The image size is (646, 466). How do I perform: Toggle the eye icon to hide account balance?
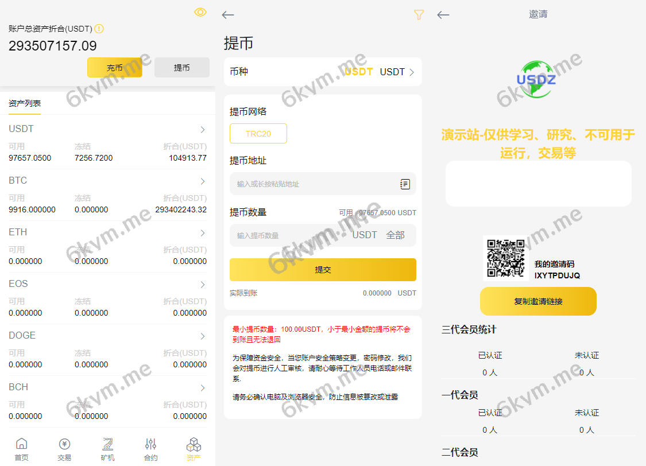point(199,11)
